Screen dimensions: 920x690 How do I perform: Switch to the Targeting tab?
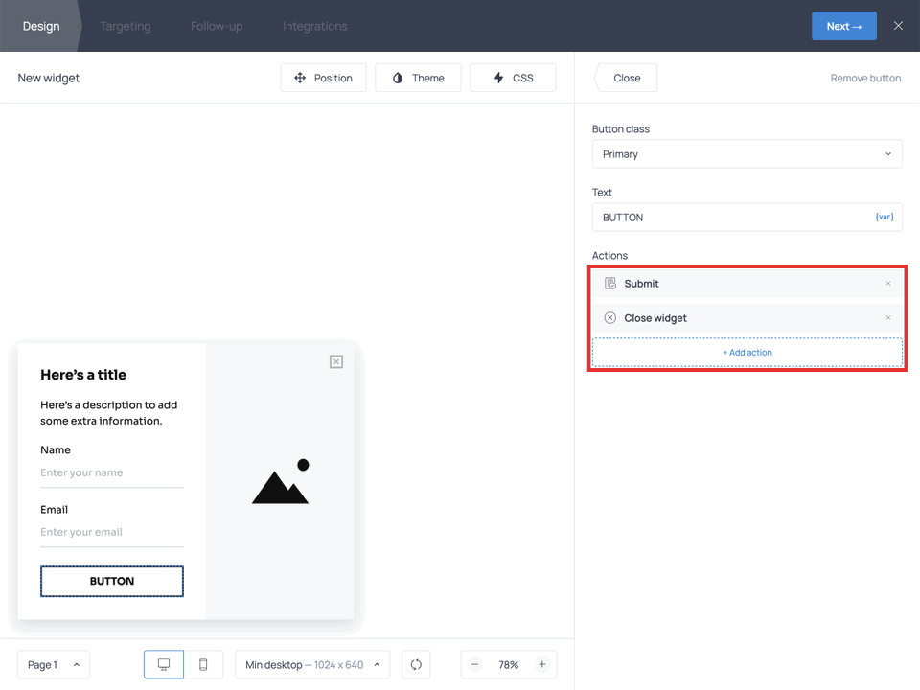pos(125,26)
